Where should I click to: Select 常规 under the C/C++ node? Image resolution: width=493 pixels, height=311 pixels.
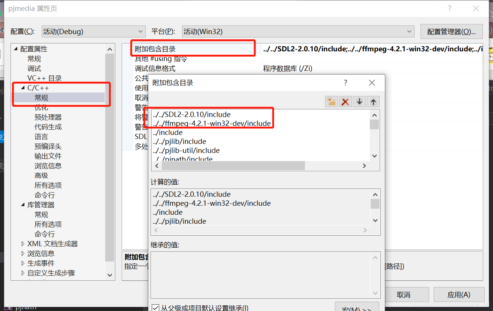coord(41,98)
